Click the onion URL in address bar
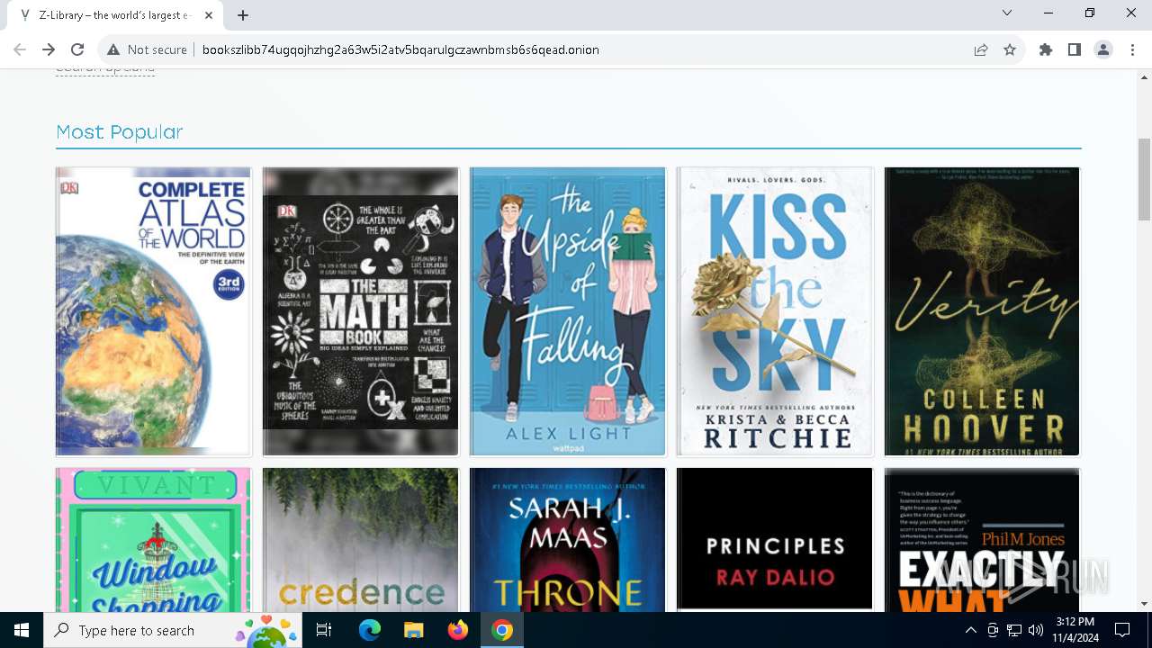This screenshot has height=648, width=1152. pos(400,49)
